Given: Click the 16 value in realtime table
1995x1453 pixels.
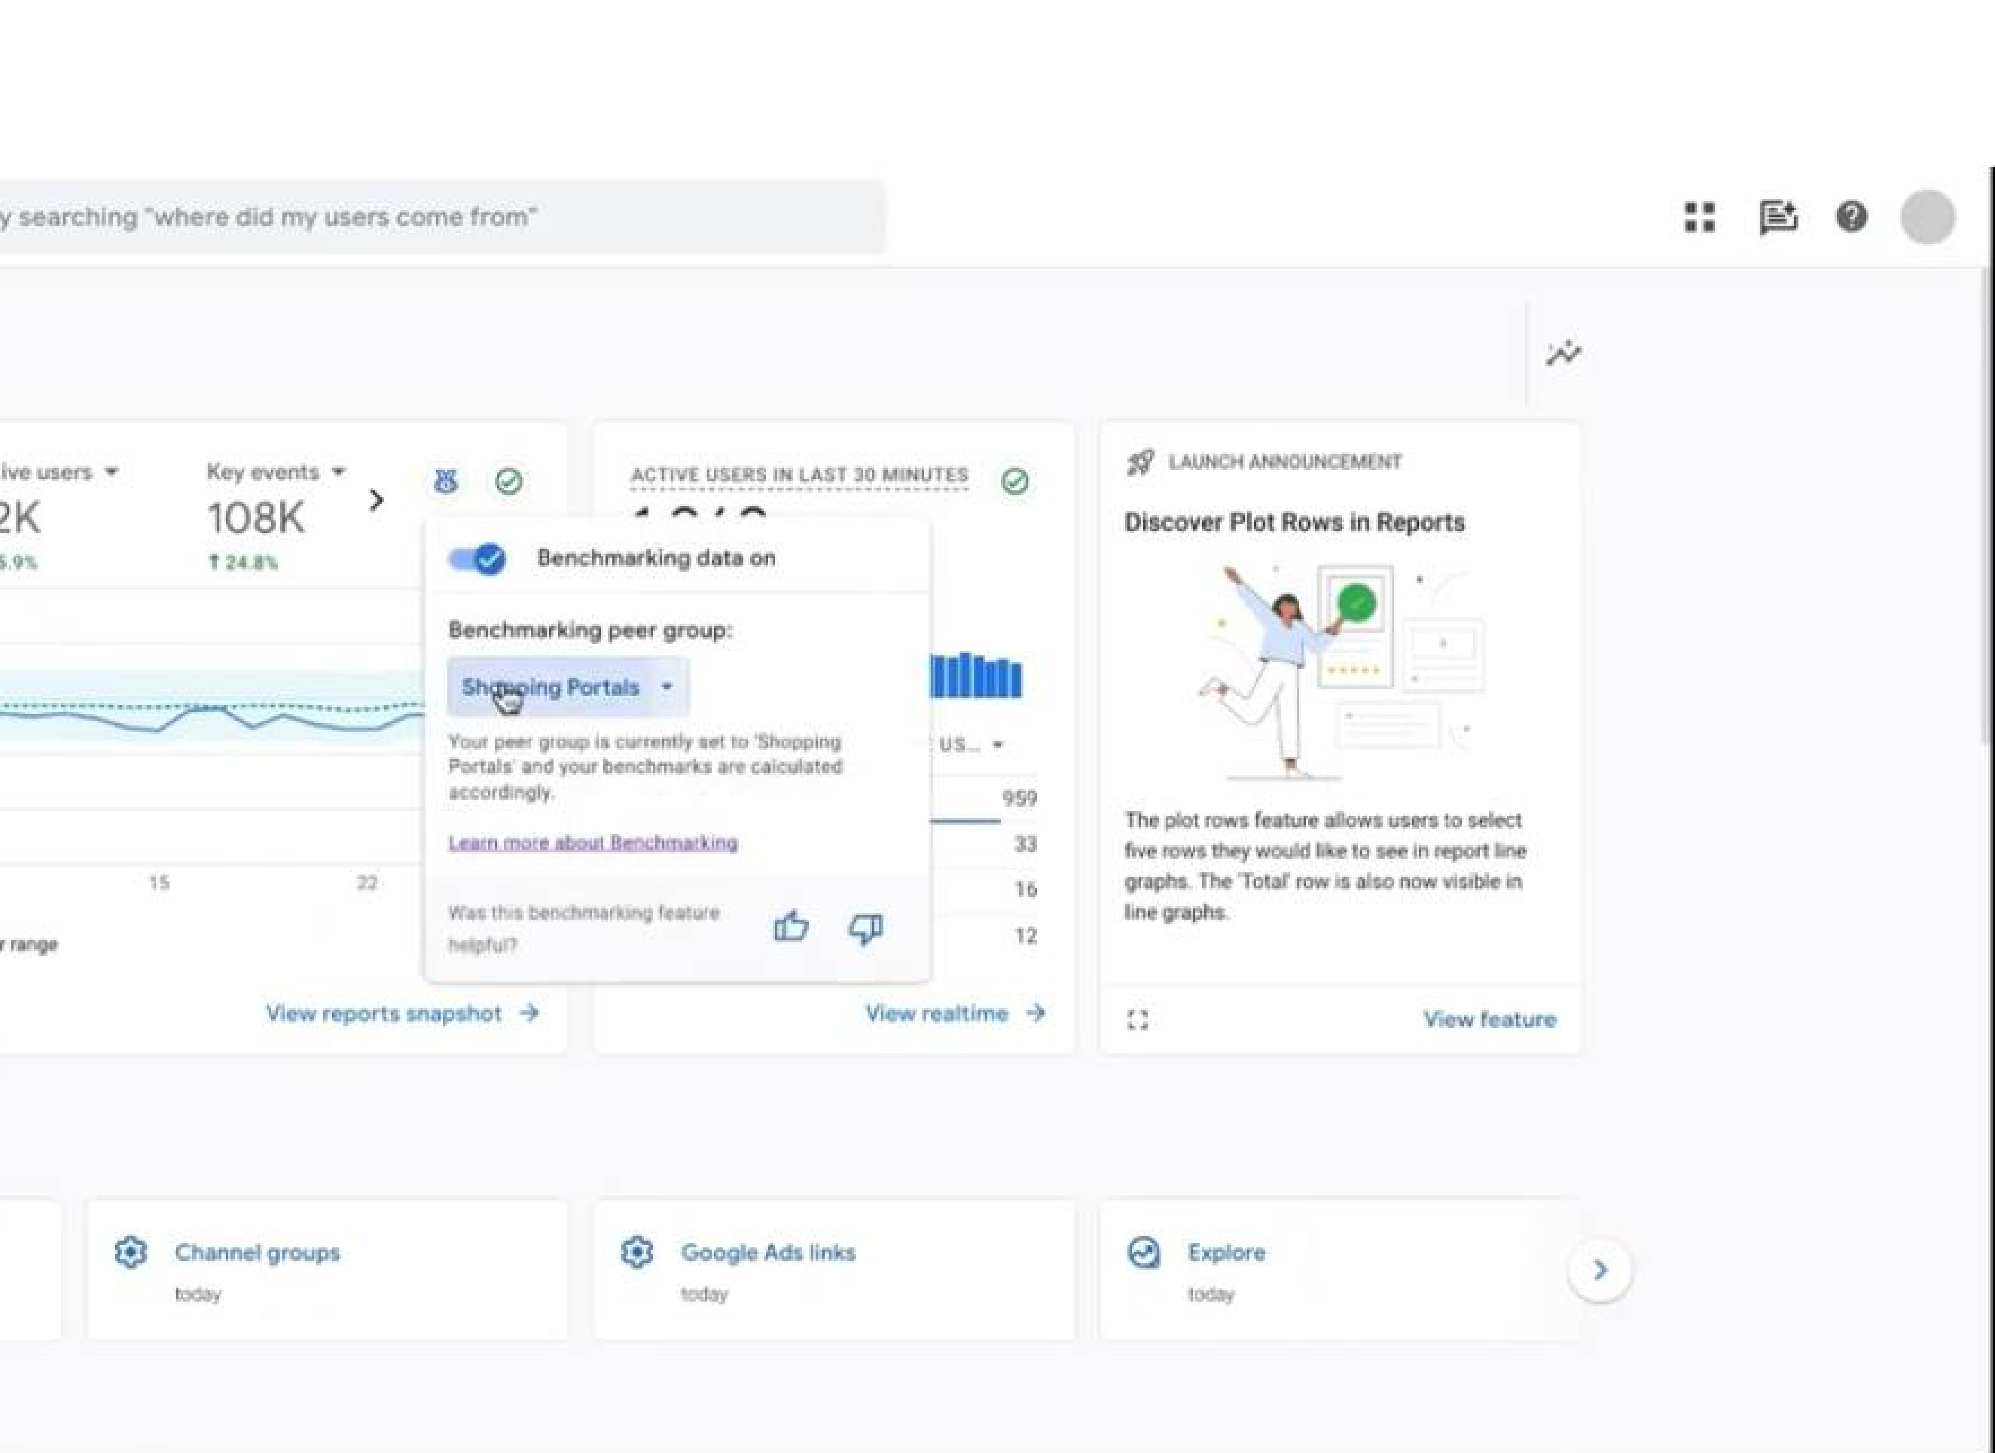Looking at the screenshot, I should coord(1026,890).
